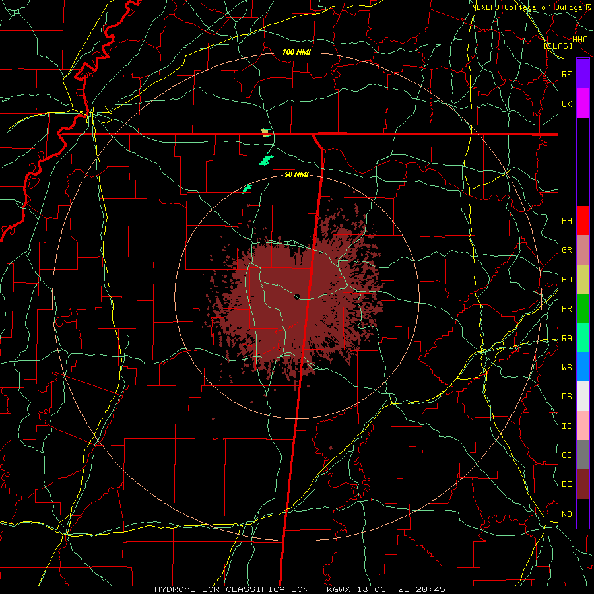594x594 pixels.
Task: Select the RA legend label
Action: tap(567, 339)
